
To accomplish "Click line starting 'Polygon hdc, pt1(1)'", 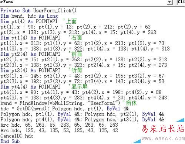I will pos(82,114).
